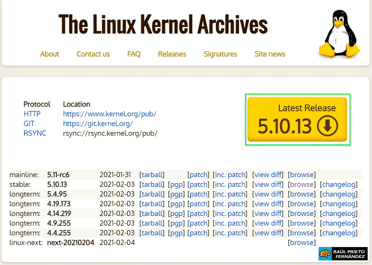Open the Releases page

point(172,54)
